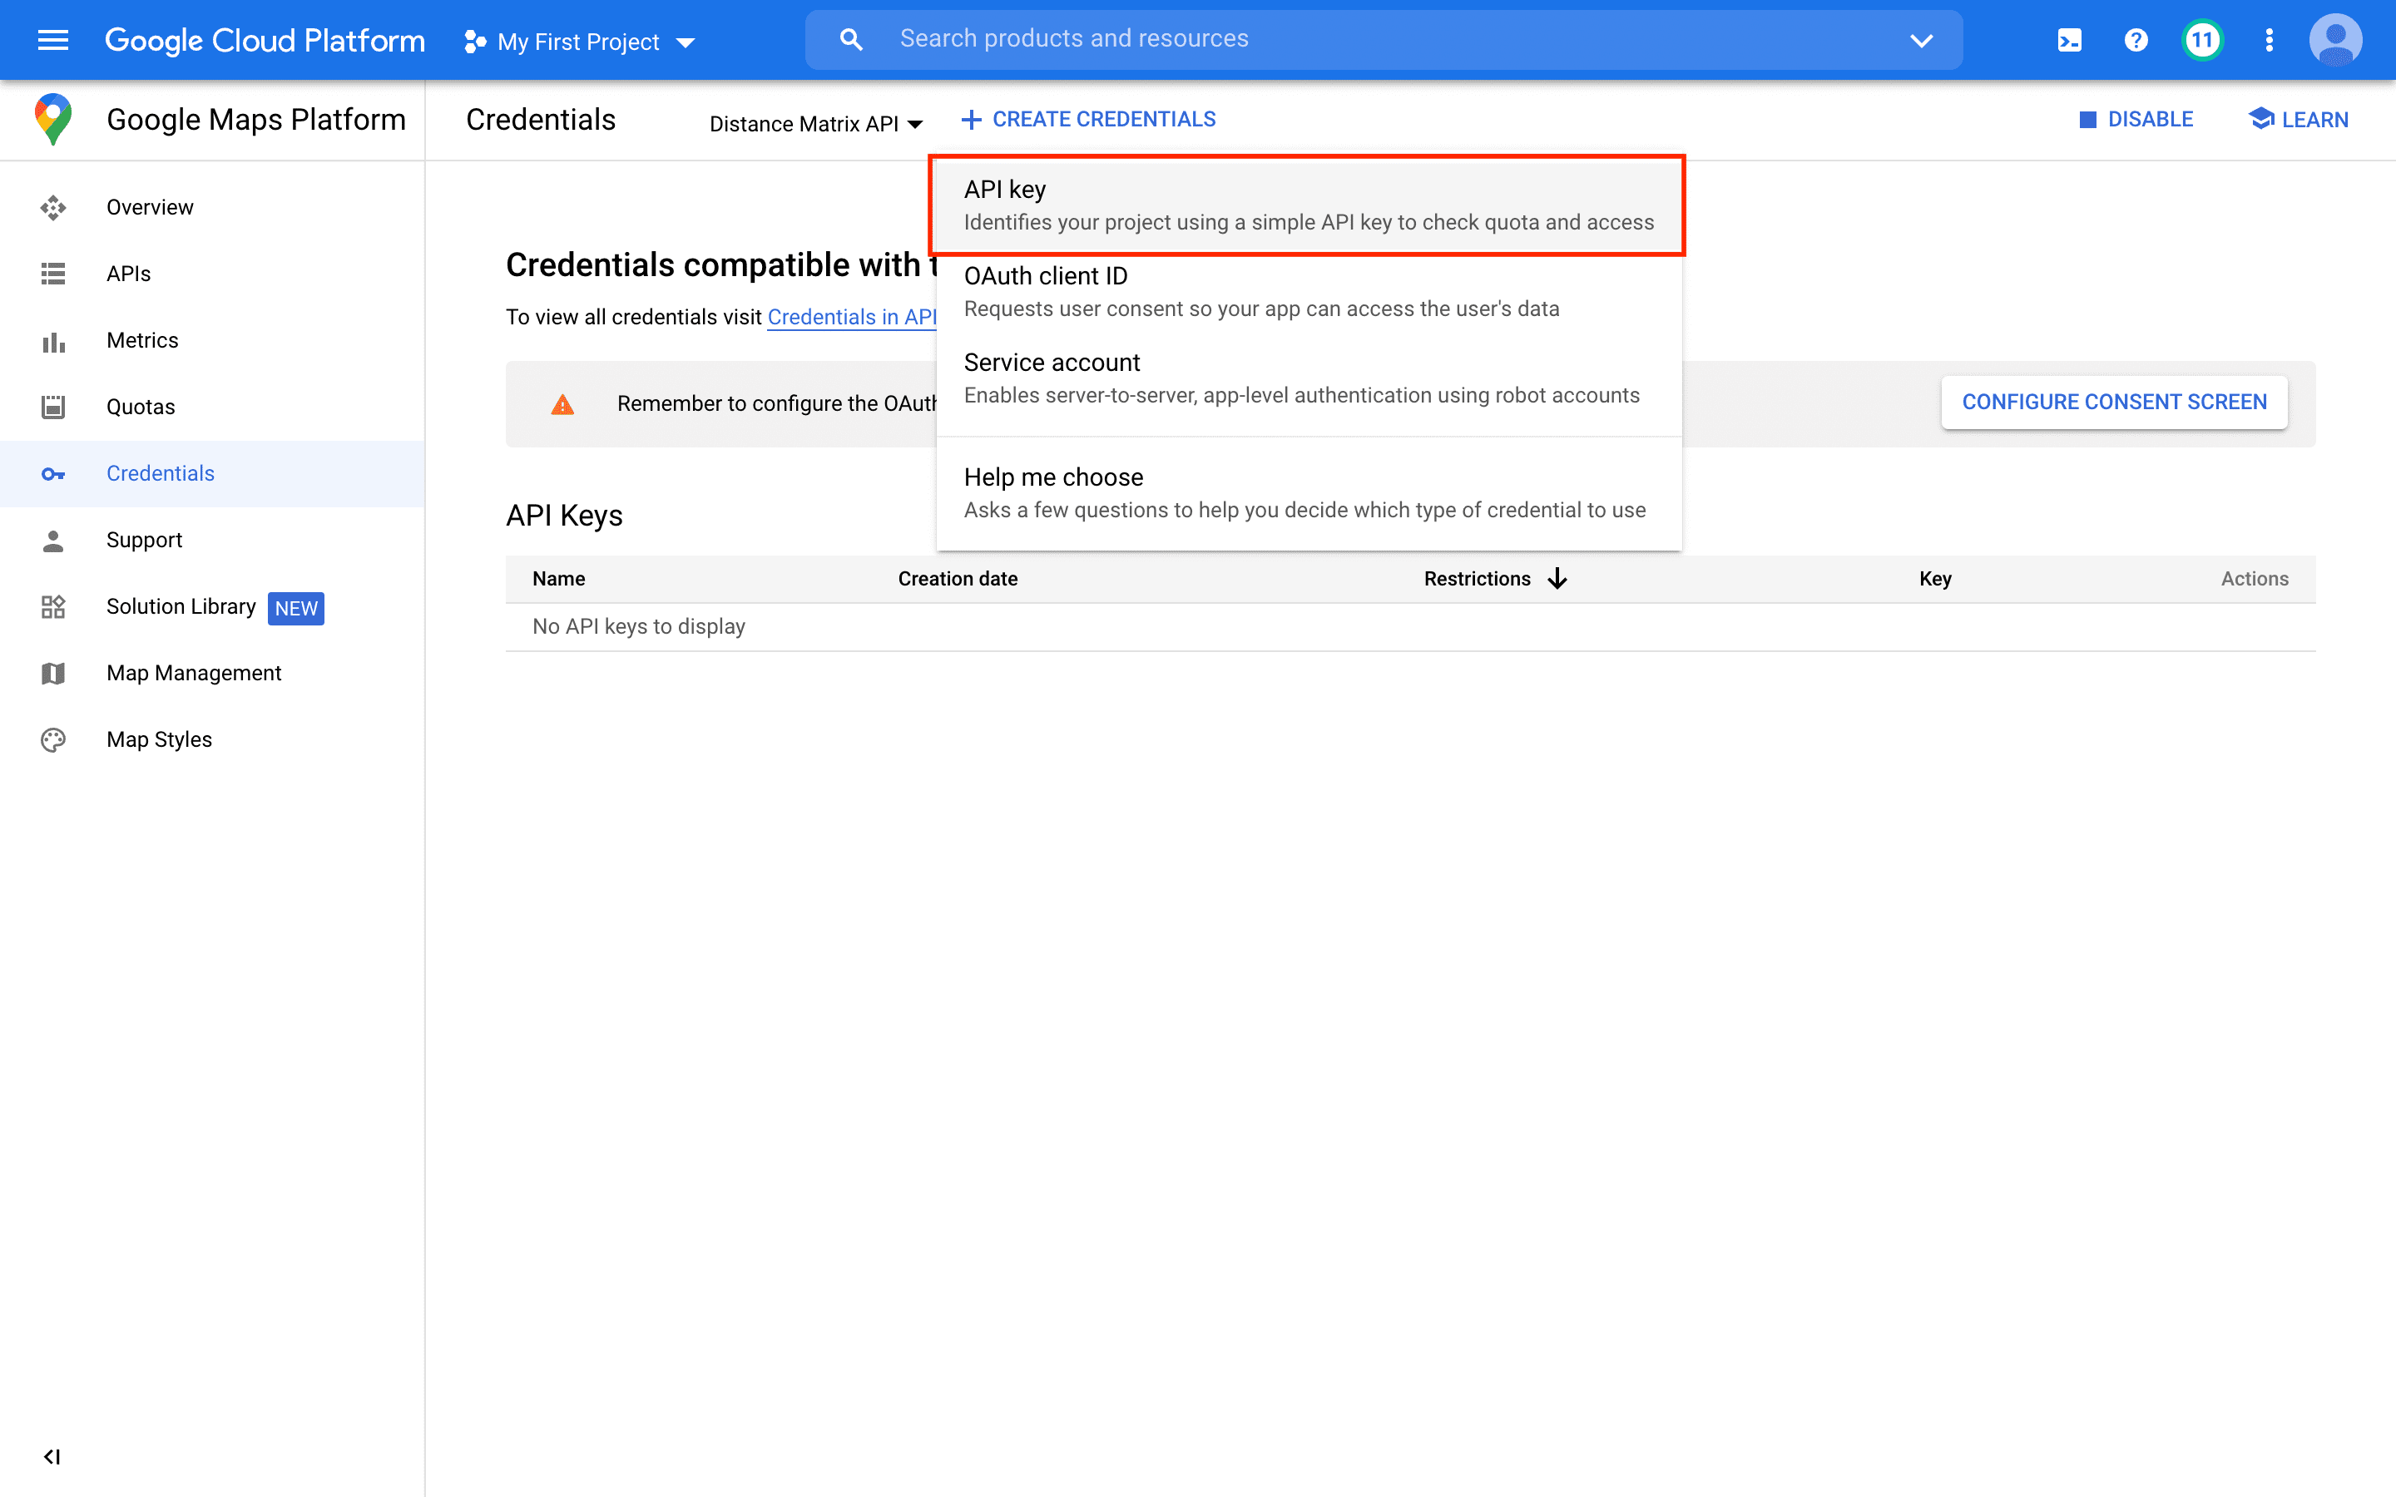
Task: Expand My First Project selector
Action: 580,42
